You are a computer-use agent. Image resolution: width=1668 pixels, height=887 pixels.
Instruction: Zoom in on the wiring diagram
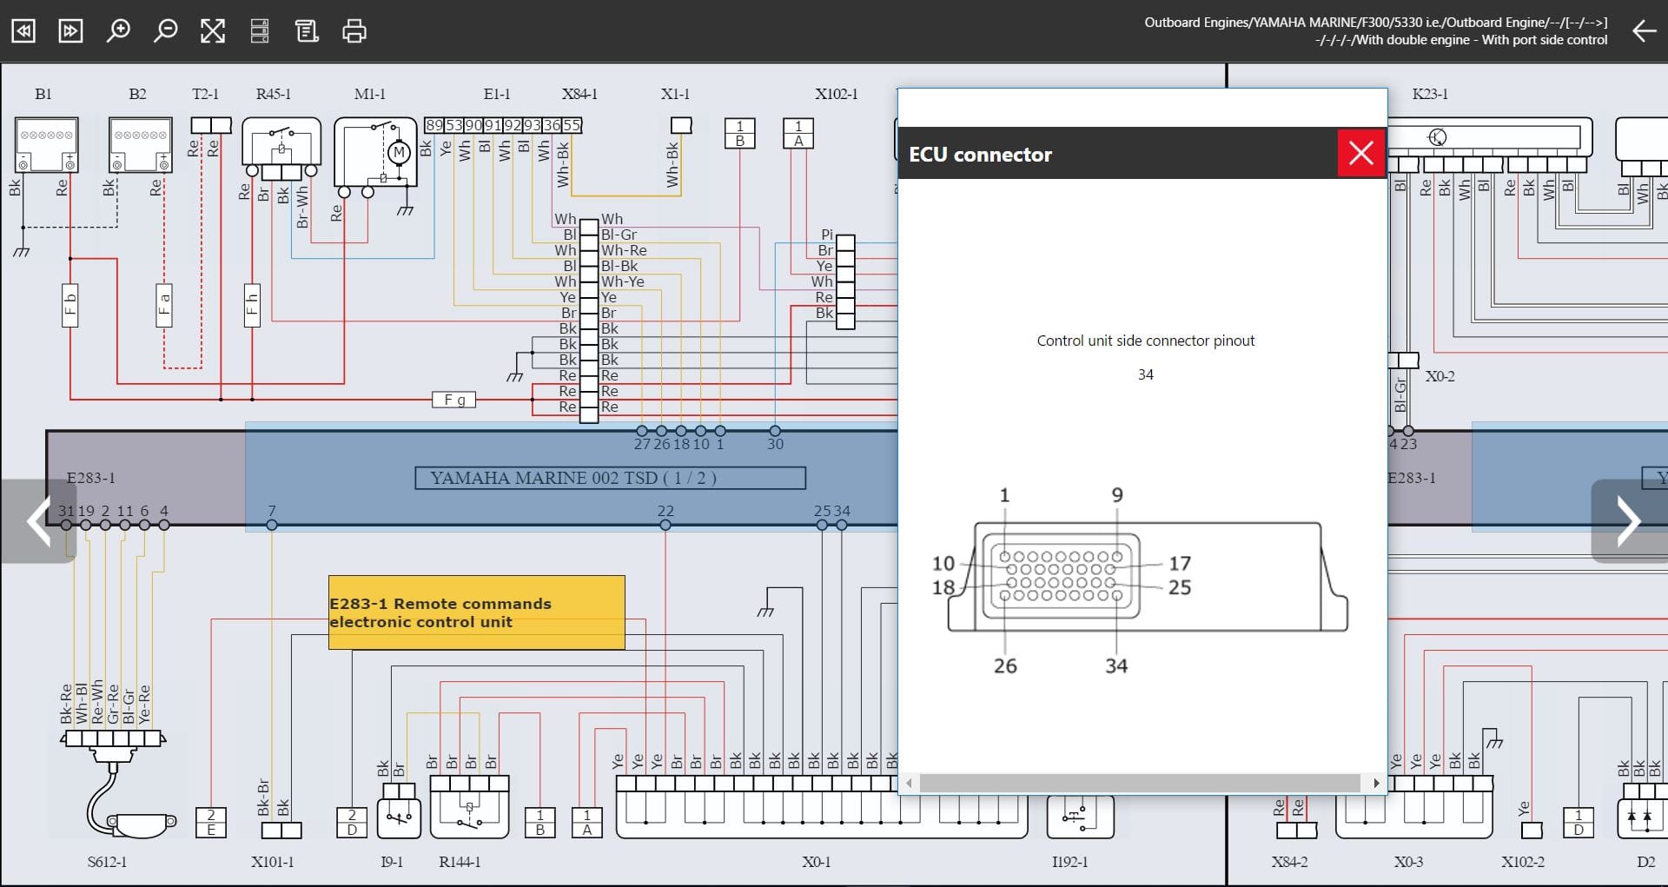[118, 31]
